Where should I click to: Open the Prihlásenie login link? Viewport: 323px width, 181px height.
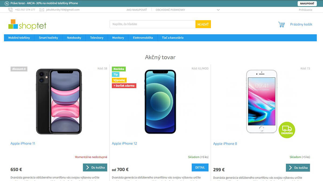(306, 10)
